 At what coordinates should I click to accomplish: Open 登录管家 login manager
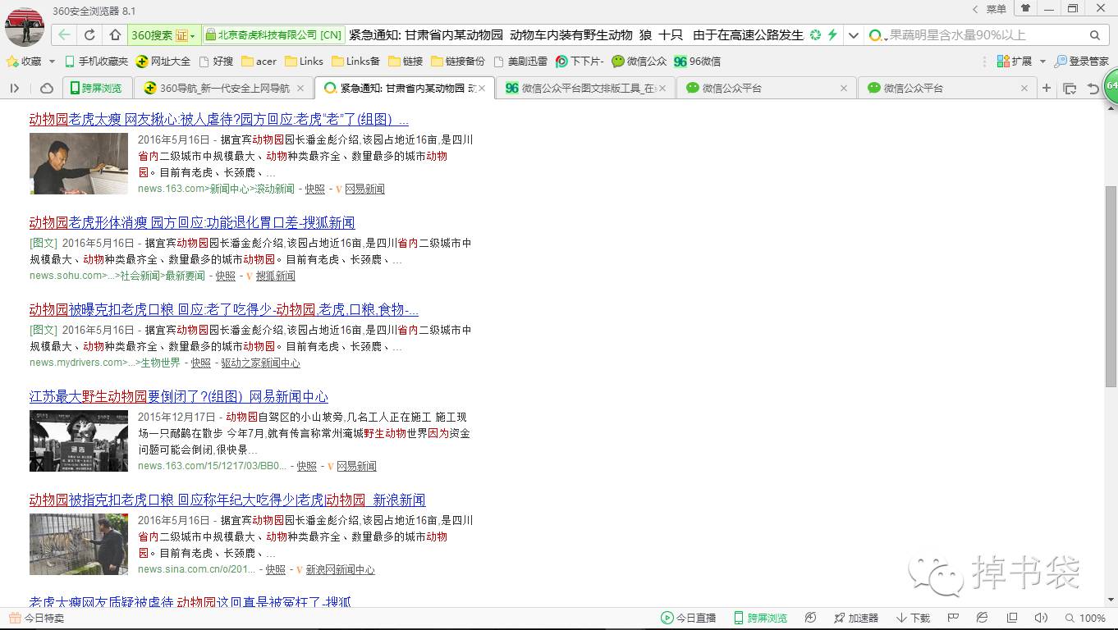point(1082,62)
